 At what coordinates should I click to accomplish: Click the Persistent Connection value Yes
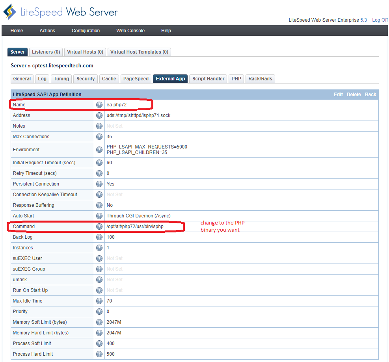click(110, 184)
